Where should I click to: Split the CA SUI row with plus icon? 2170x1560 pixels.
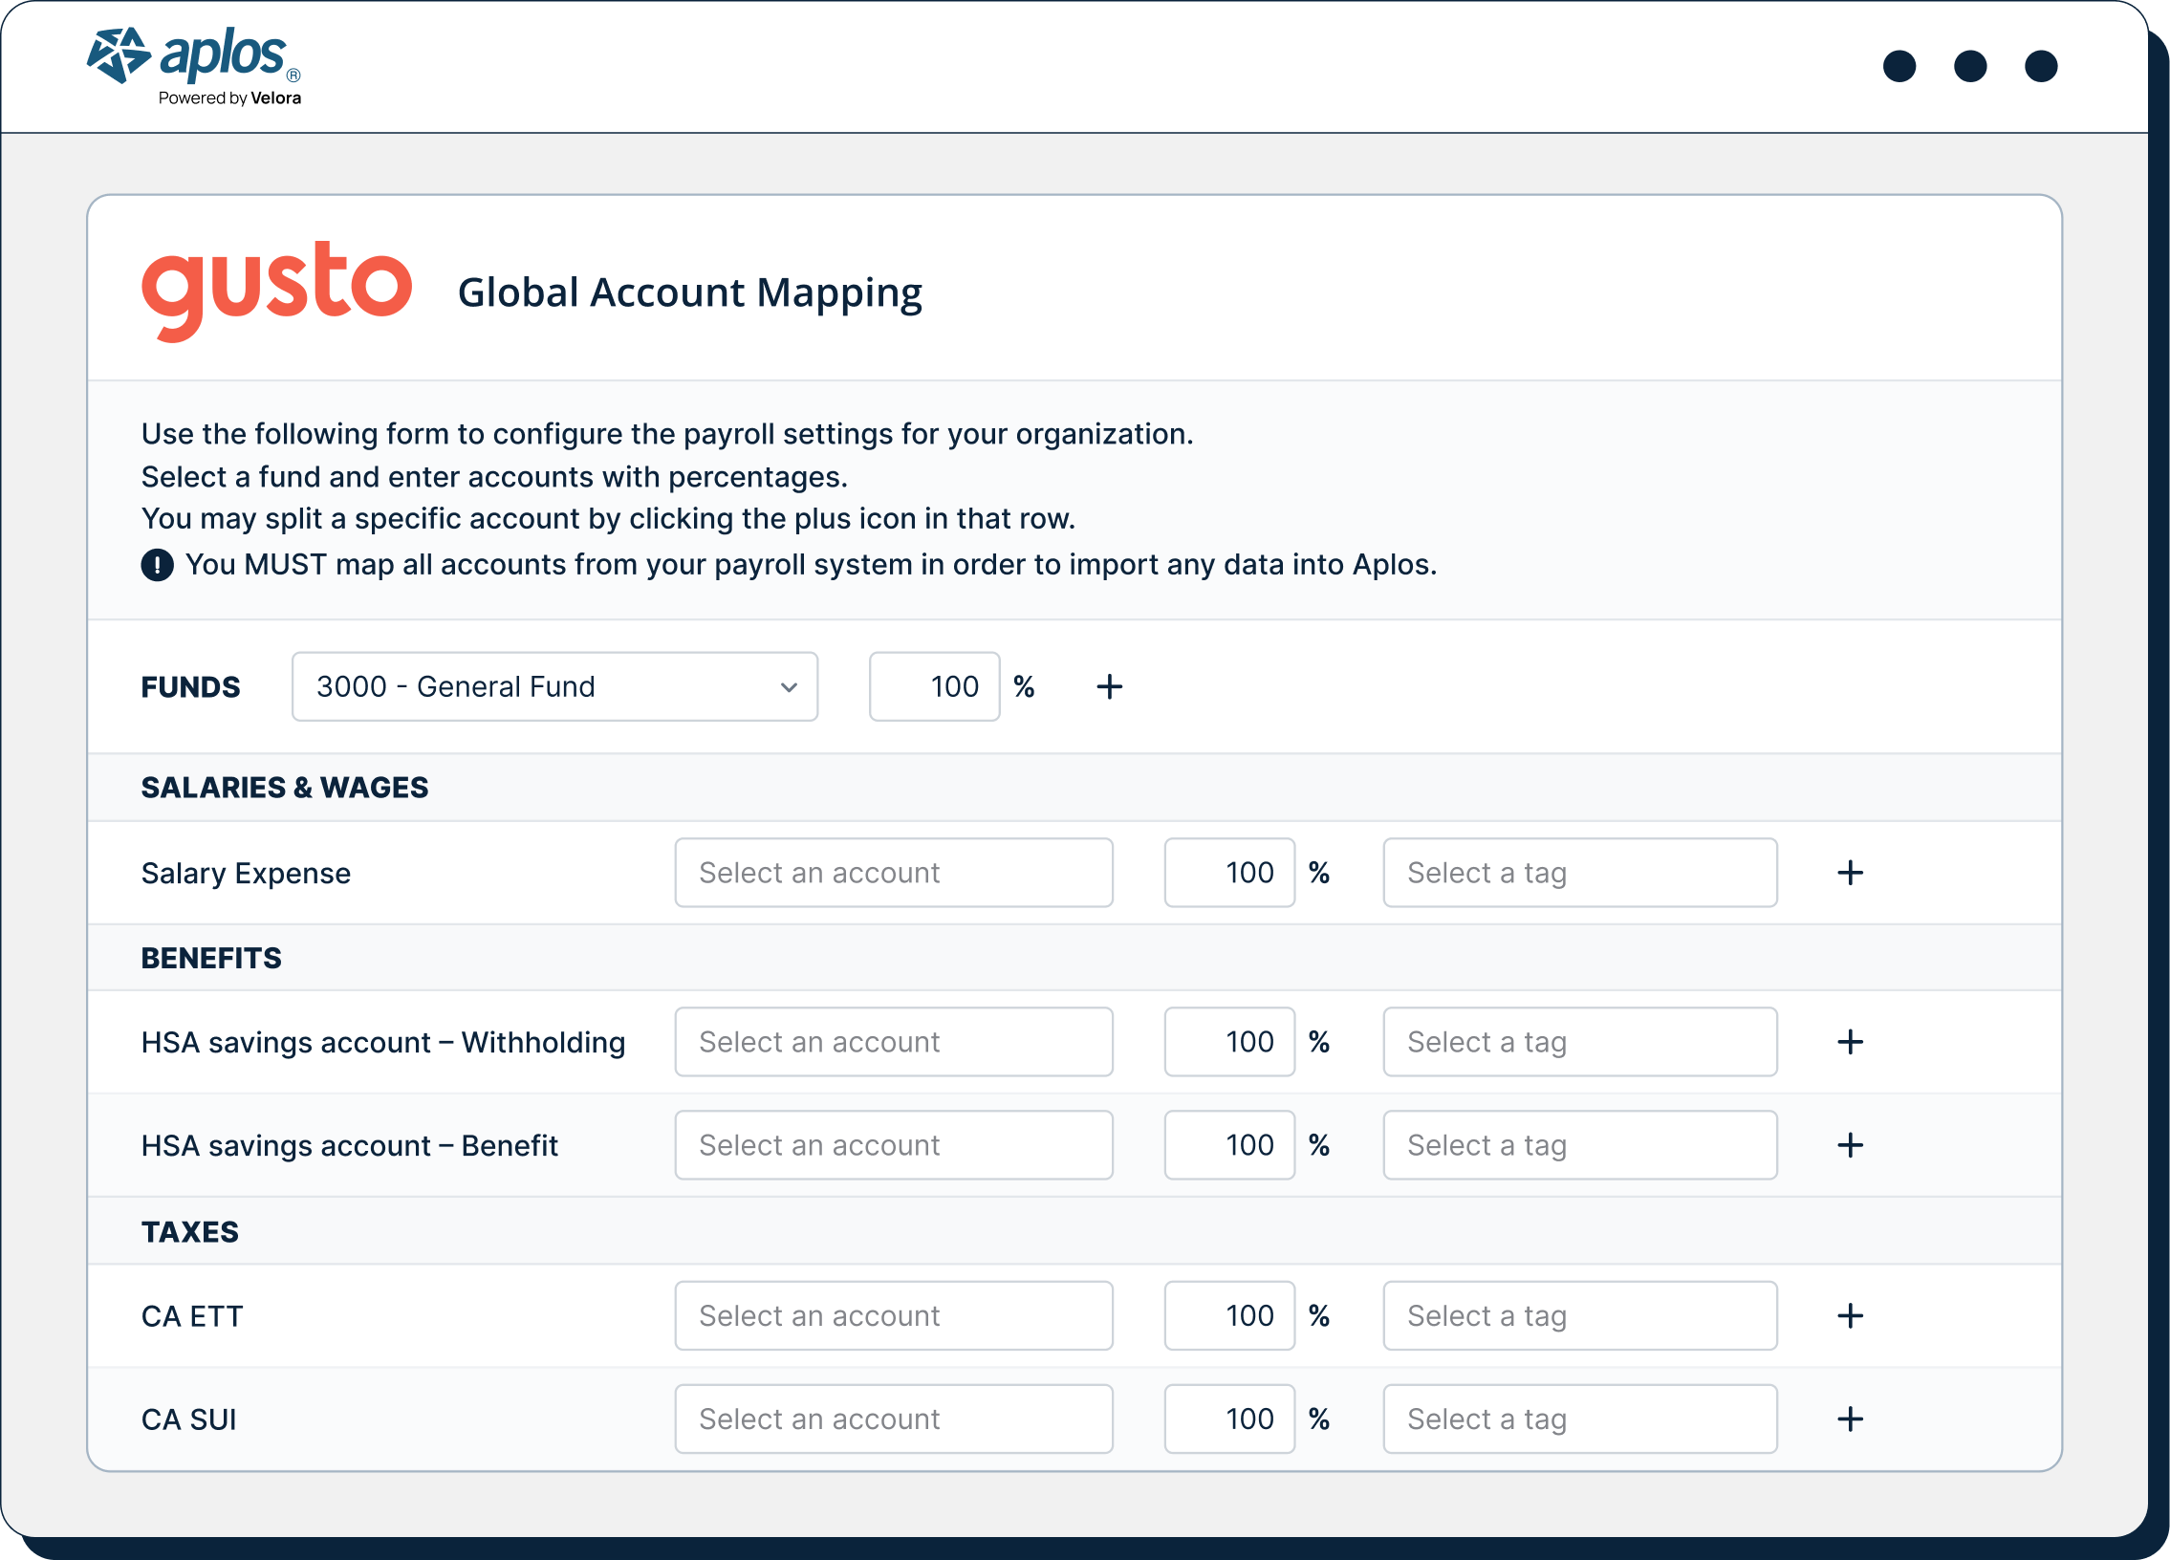tap(1850, 1419)
